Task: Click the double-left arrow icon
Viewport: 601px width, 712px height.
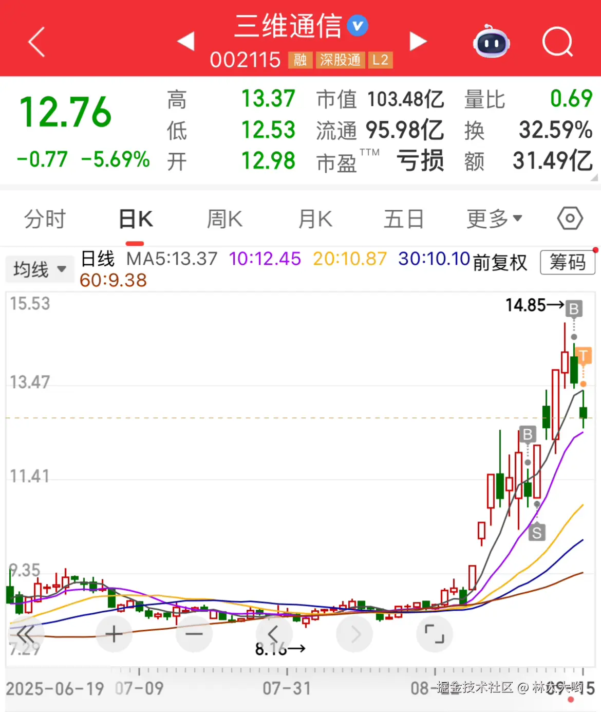Action: (x=26, y=634)
